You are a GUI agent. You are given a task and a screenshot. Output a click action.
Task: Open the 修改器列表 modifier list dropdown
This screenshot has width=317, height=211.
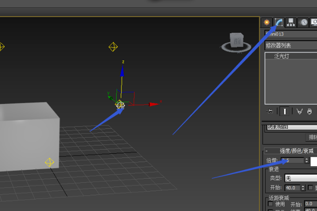pyautogui.click(x=291, y=45)
